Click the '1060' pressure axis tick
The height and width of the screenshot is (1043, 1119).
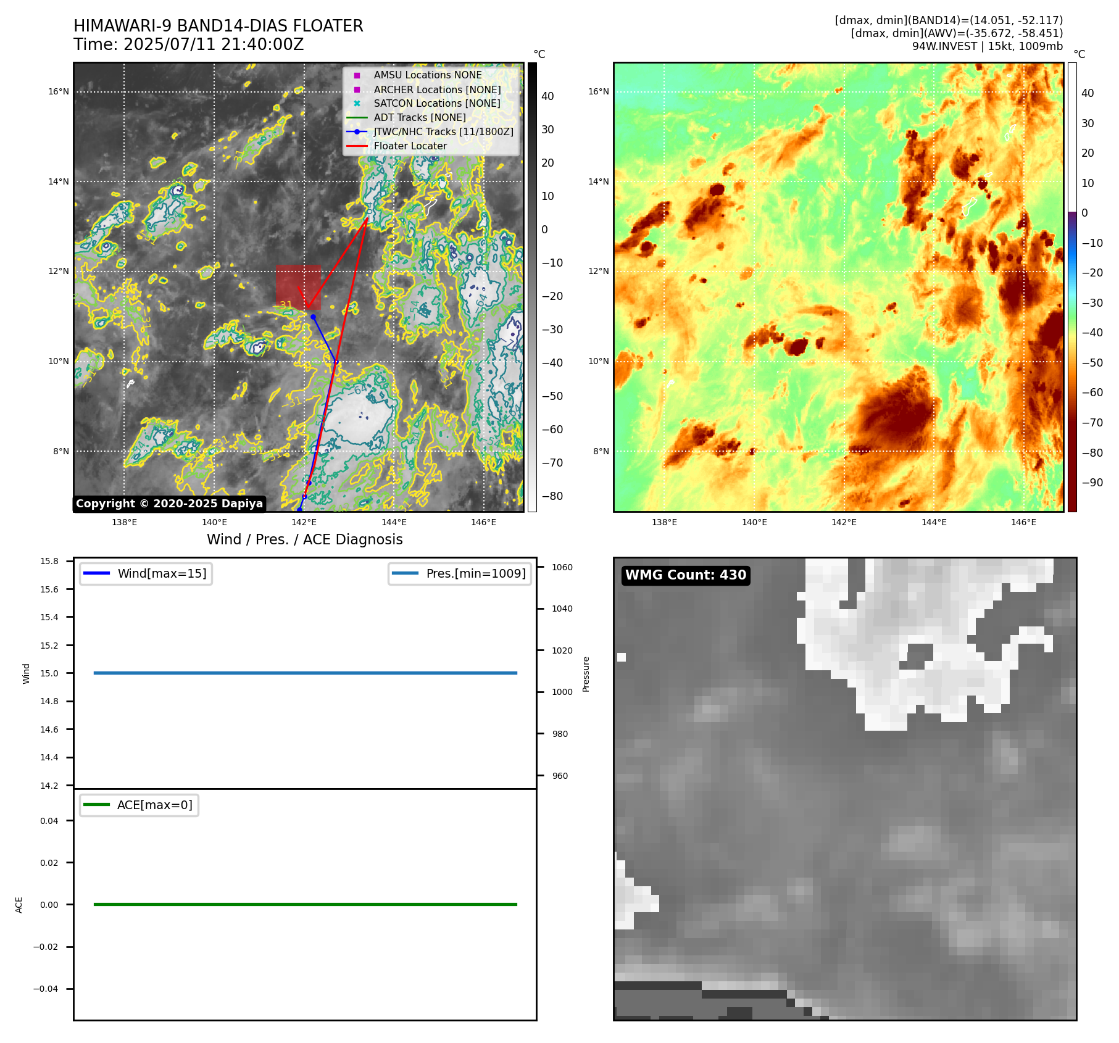click(x=562, y=567)
